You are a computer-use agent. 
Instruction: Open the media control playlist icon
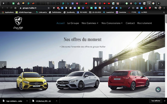(x=156, y=8)
